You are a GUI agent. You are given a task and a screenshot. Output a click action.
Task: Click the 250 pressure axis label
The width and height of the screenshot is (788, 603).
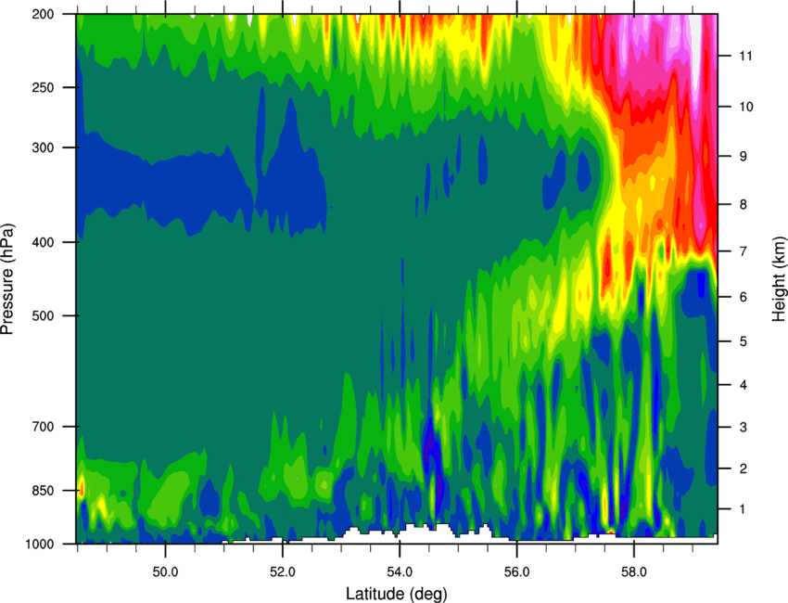(x=43, y=87)
